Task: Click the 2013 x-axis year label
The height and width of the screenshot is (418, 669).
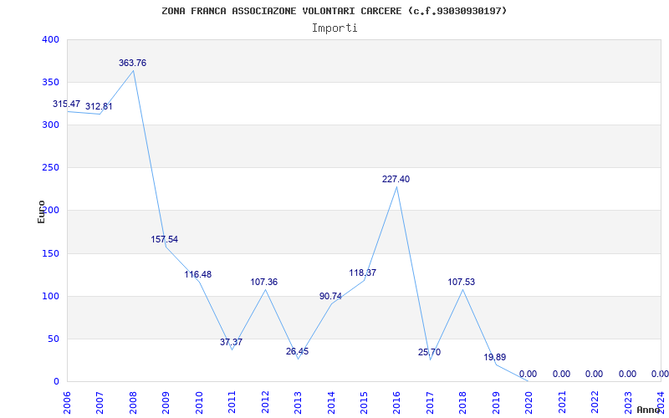Action: click(299, 402)
